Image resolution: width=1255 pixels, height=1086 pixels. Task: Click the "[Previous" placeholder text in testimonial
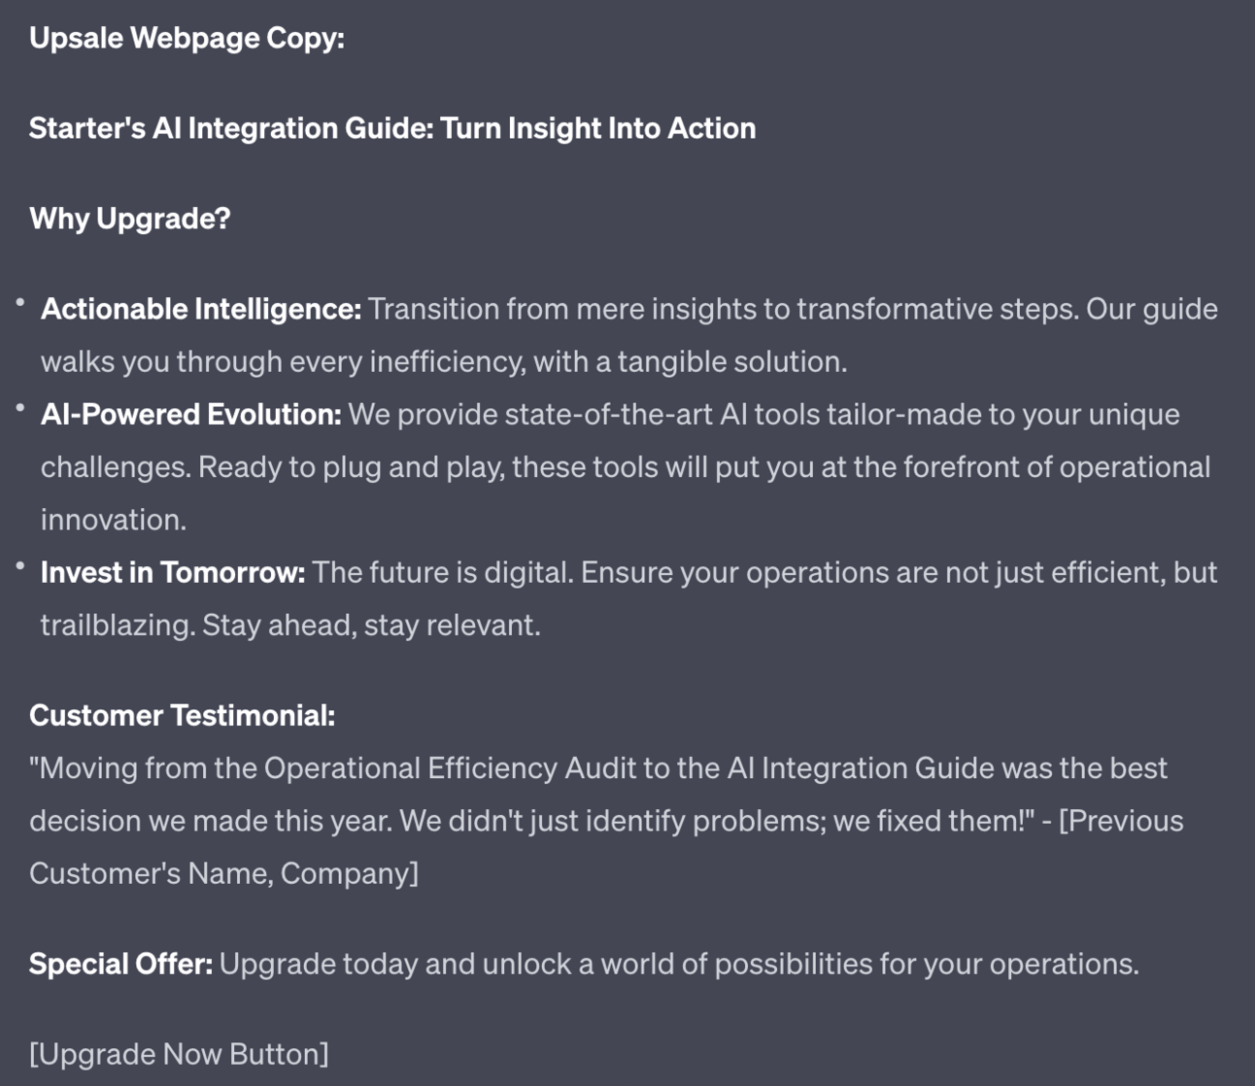pyautogui.click(x=1121, y=821)
